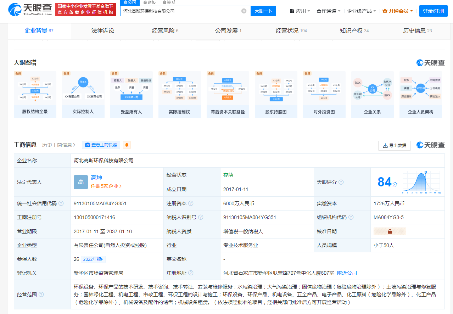Clear the search box with X icon
Screen dimensions: 453x314
(x=244, y=11)
